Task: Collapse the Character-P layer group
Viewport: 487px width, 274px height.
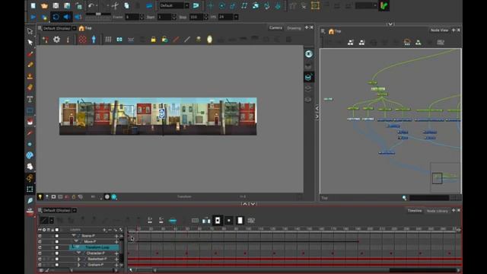Action: [x=79, y=253]
